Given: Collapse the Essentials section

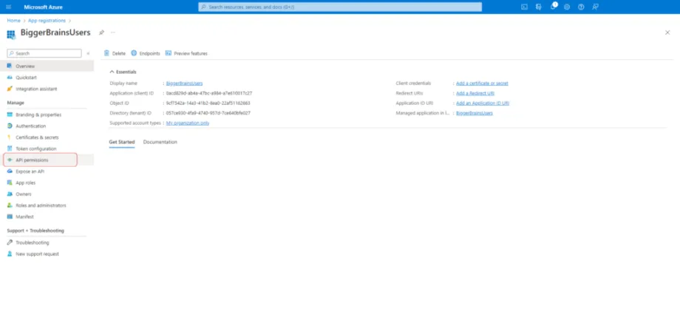Looking at the screenshot, I should [x=112, y=72].
